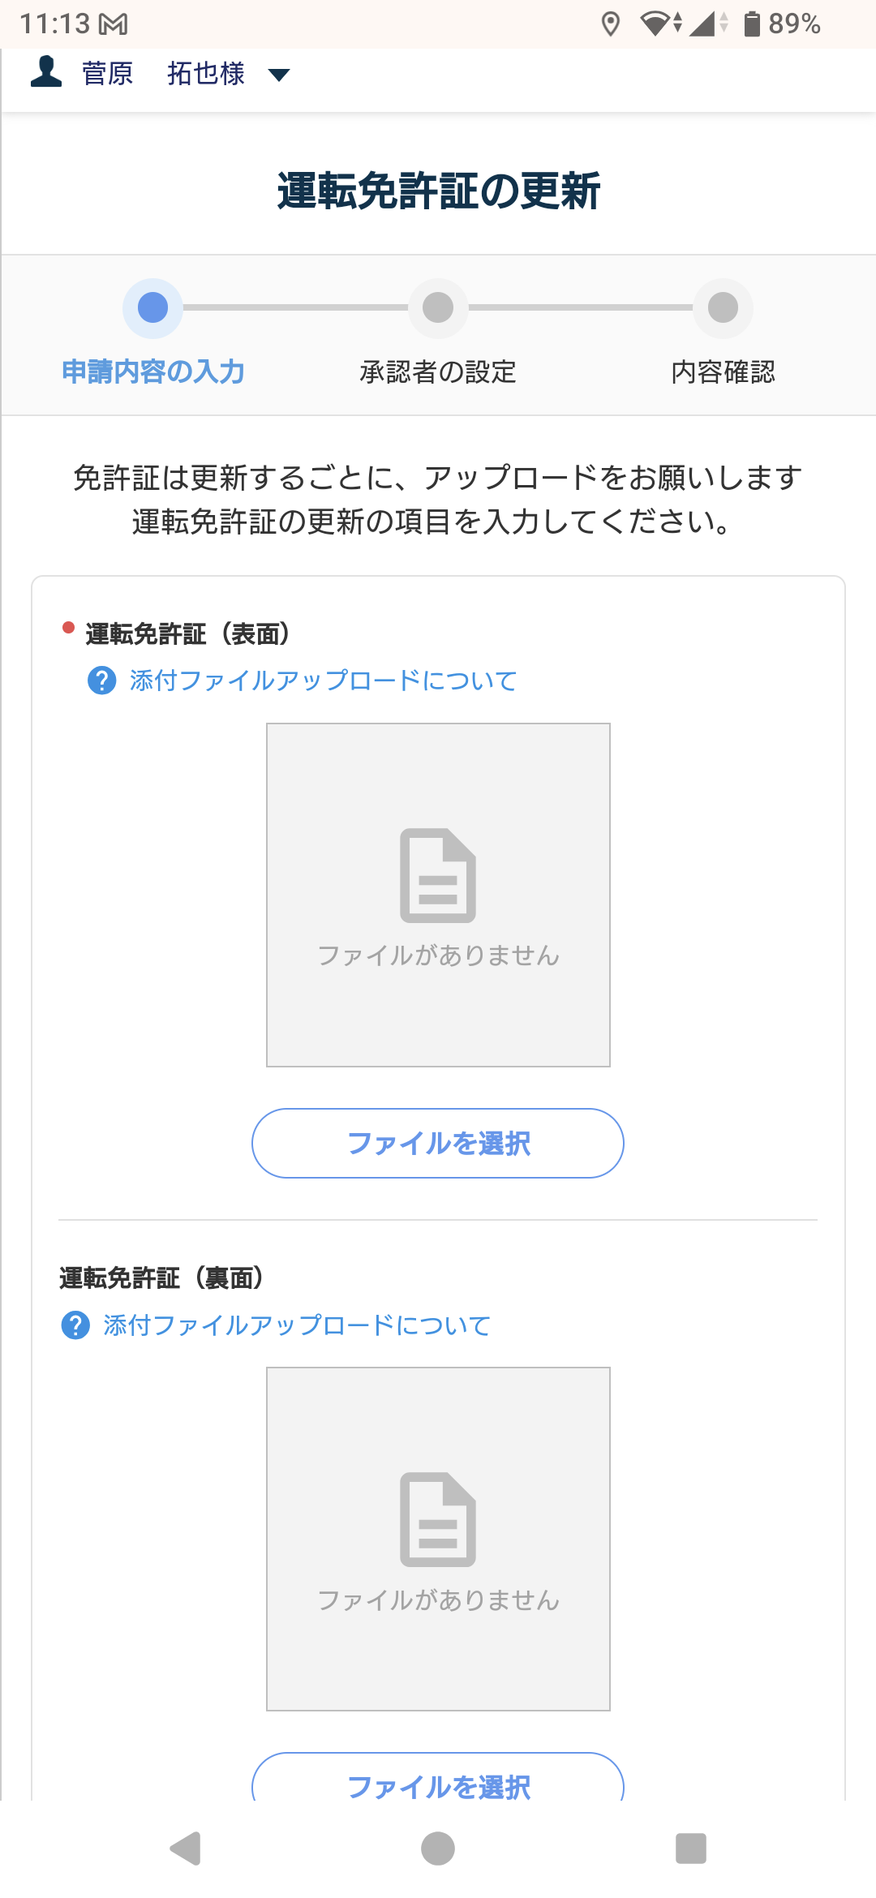The height and width of the screenshot is (1898, 876).
Task: Tap the 内容確認 step label
Action: 723,372
